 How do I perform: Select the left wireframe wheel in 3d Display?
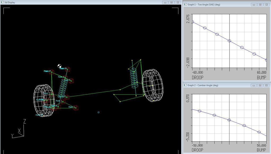[x=44, y=101]
